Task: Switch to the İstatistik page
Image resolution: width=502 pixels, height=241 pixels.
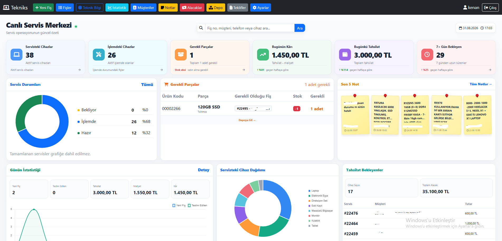Action: [117, 8]
